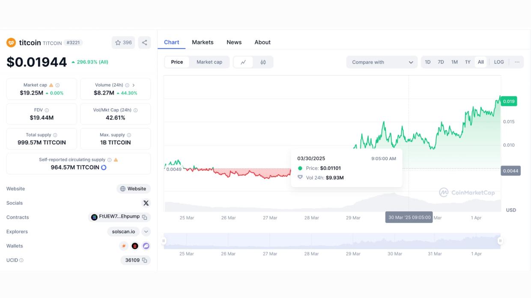
Task: Open the Compare with dropdown
Action: pyautogui.click(x=382, y=62)
